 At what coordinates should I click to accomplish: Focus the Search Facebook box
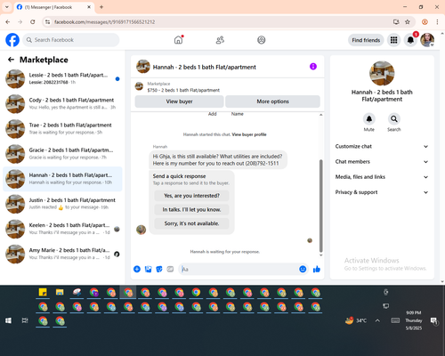click(71, 40)
